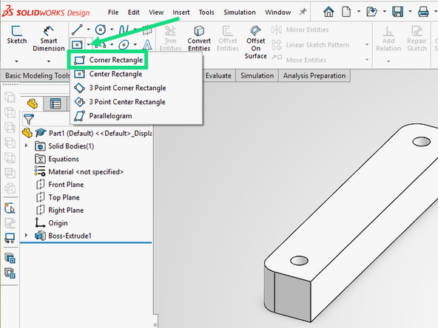Open the Edit menu
Viewport: 438px width, 328px height.
coord(133,13)
